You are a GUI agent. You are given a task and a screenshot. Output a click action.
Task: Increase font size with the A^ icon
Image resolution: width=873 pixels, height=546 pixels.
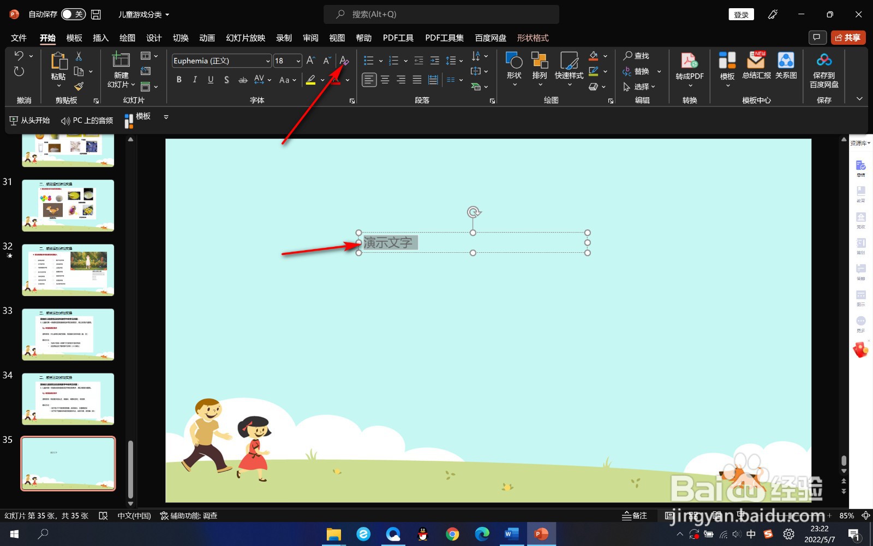click(310, 61)
